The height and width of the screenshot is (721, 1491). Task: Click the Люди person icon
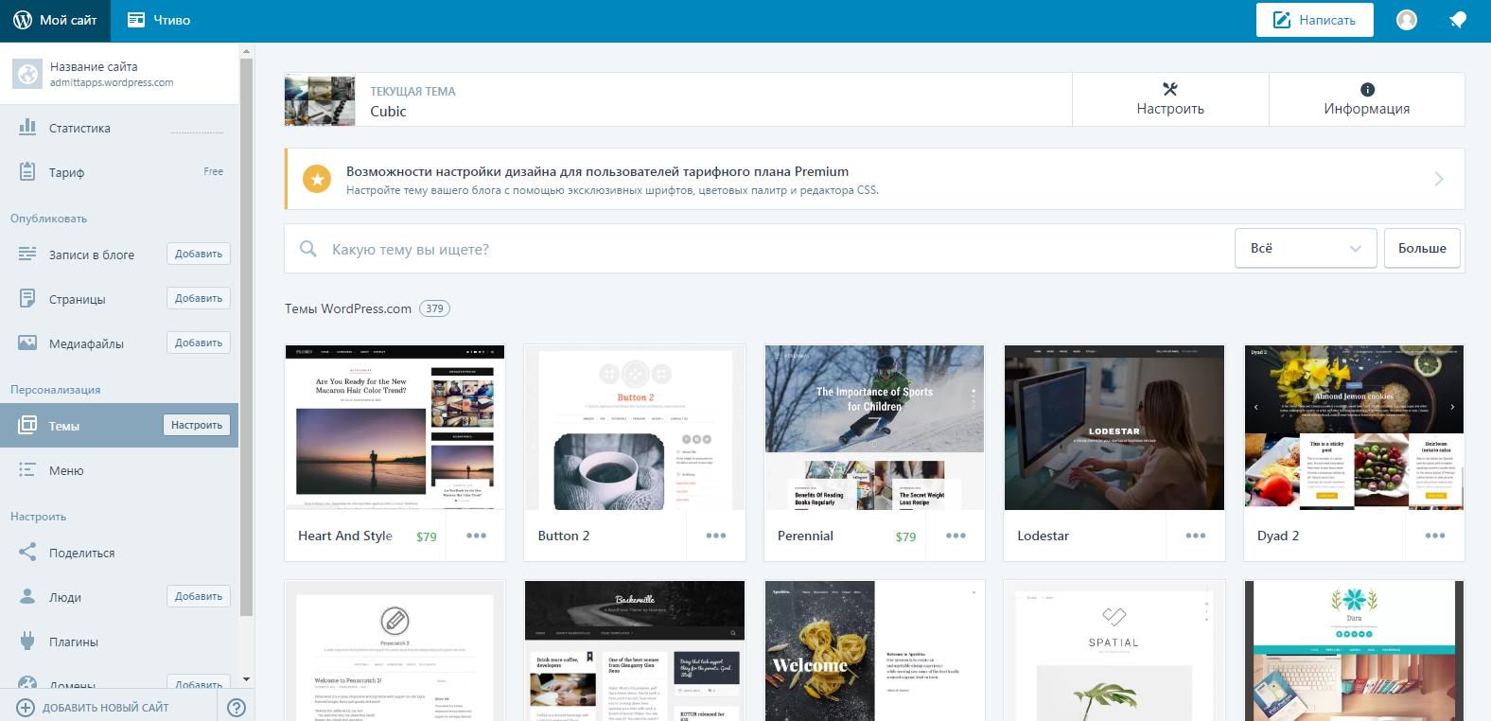pos(27,596)
